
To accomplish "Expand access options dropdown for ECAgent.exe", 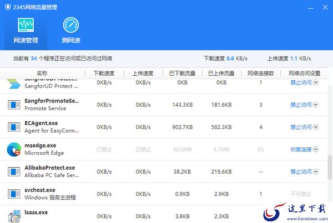I will coord(316,127).
